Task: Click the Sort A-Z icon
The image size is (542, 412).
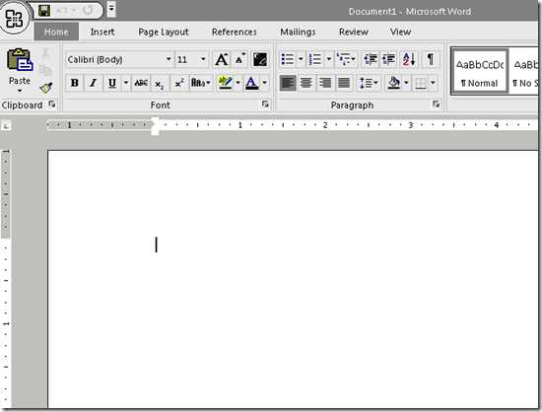Action: pos(409,59)
